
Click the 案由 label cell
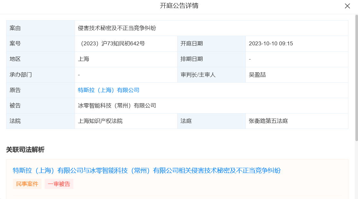tap(41, 28)
